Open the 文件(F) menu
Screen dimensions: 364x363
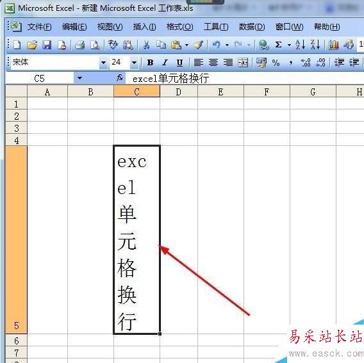tap(39, 27)
